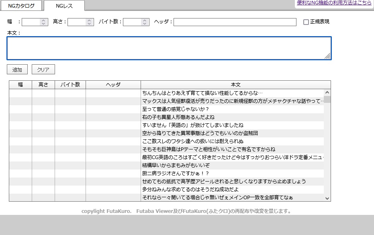Click the list scrollbar thumb
The height and width of the screenshot is (235, 374).
coord(327,99)
